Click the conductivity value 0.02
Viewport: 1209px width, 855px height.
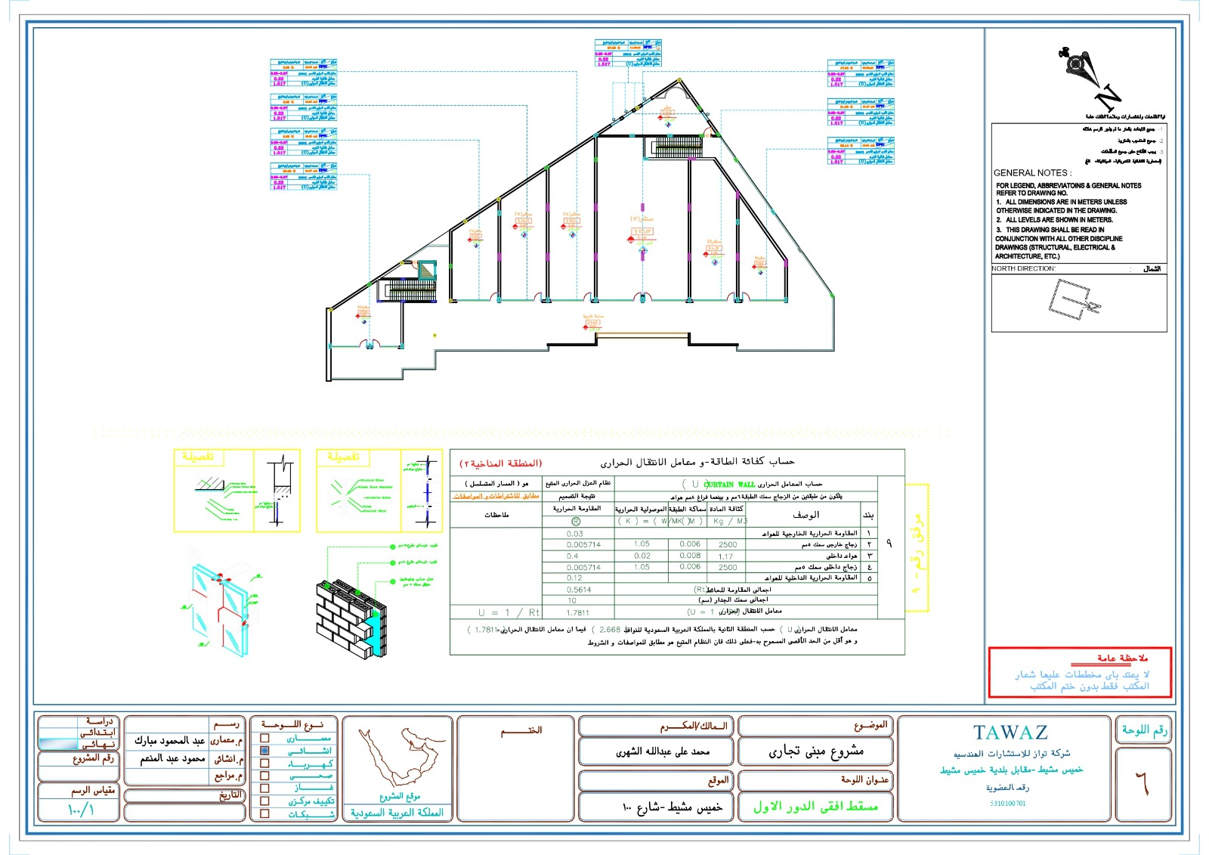642,556
